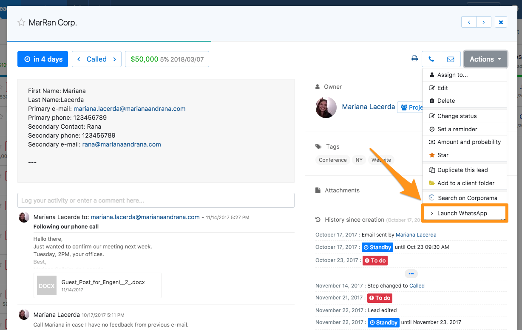522x330 pixels.
Task: Click the 'in 4 days' reminder button
Action: click(x=44, y=59)
